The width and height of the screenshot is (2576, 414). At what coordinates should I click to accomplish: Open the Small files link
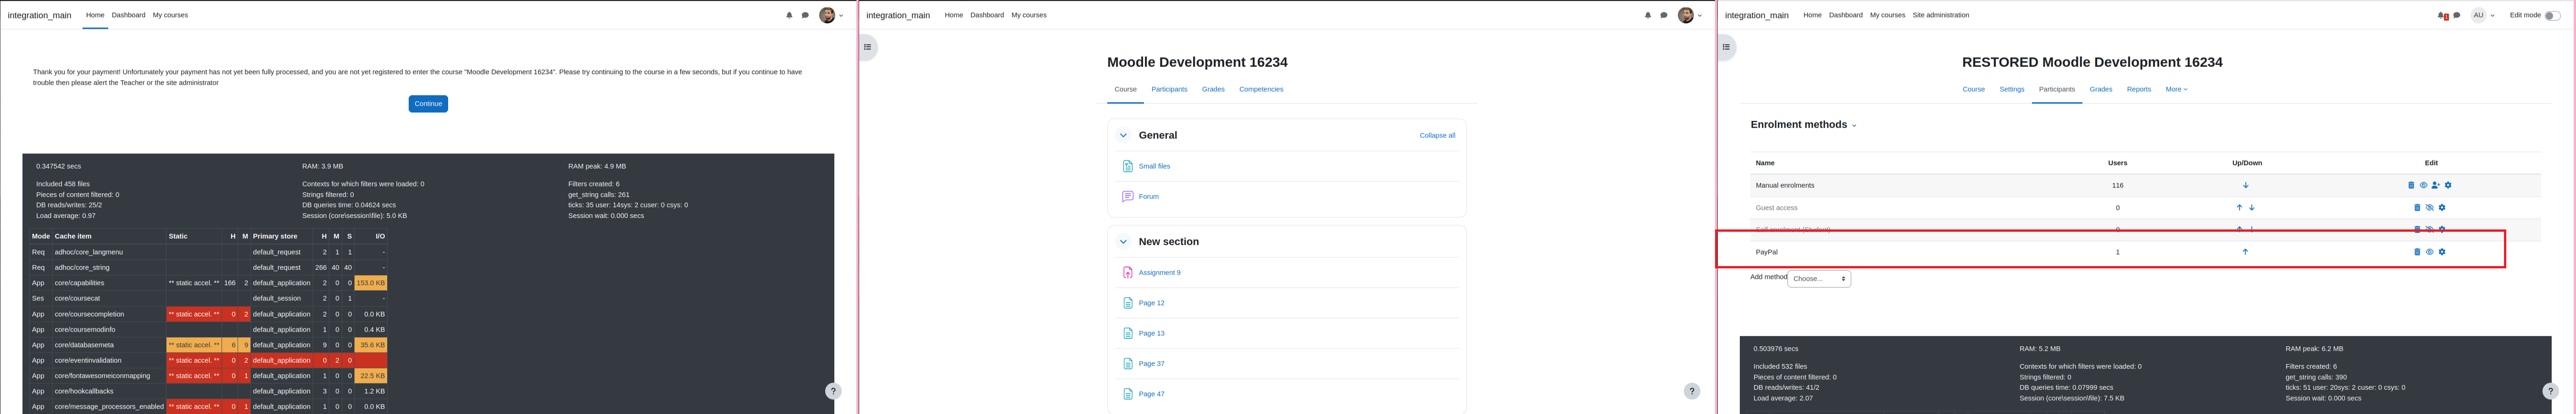coord(1154,167)
